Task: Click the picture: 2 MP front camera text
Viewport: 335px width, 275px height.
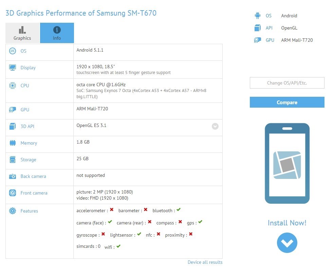Action: click(105, 192)
